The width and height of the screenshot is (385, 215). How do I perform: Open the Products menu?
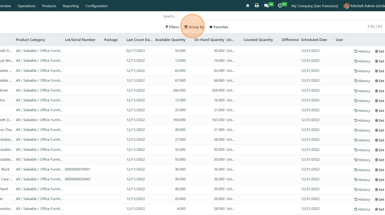click(49, 6)
